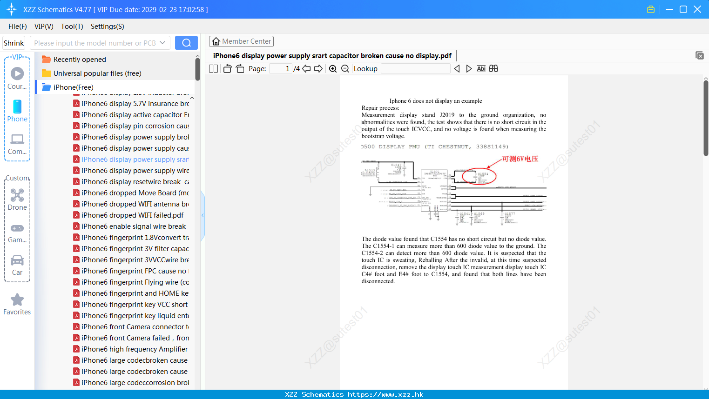Click the page number input box
The height and width of the screenshot is (399, 709).
(x=281, y=68)
